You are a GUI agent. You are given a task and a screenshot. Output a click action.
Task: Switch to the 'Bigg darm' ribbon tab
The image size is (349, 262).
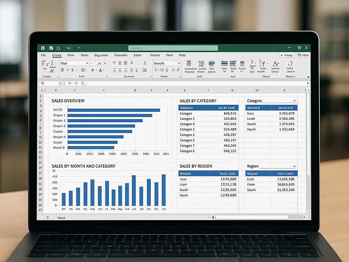101,55
